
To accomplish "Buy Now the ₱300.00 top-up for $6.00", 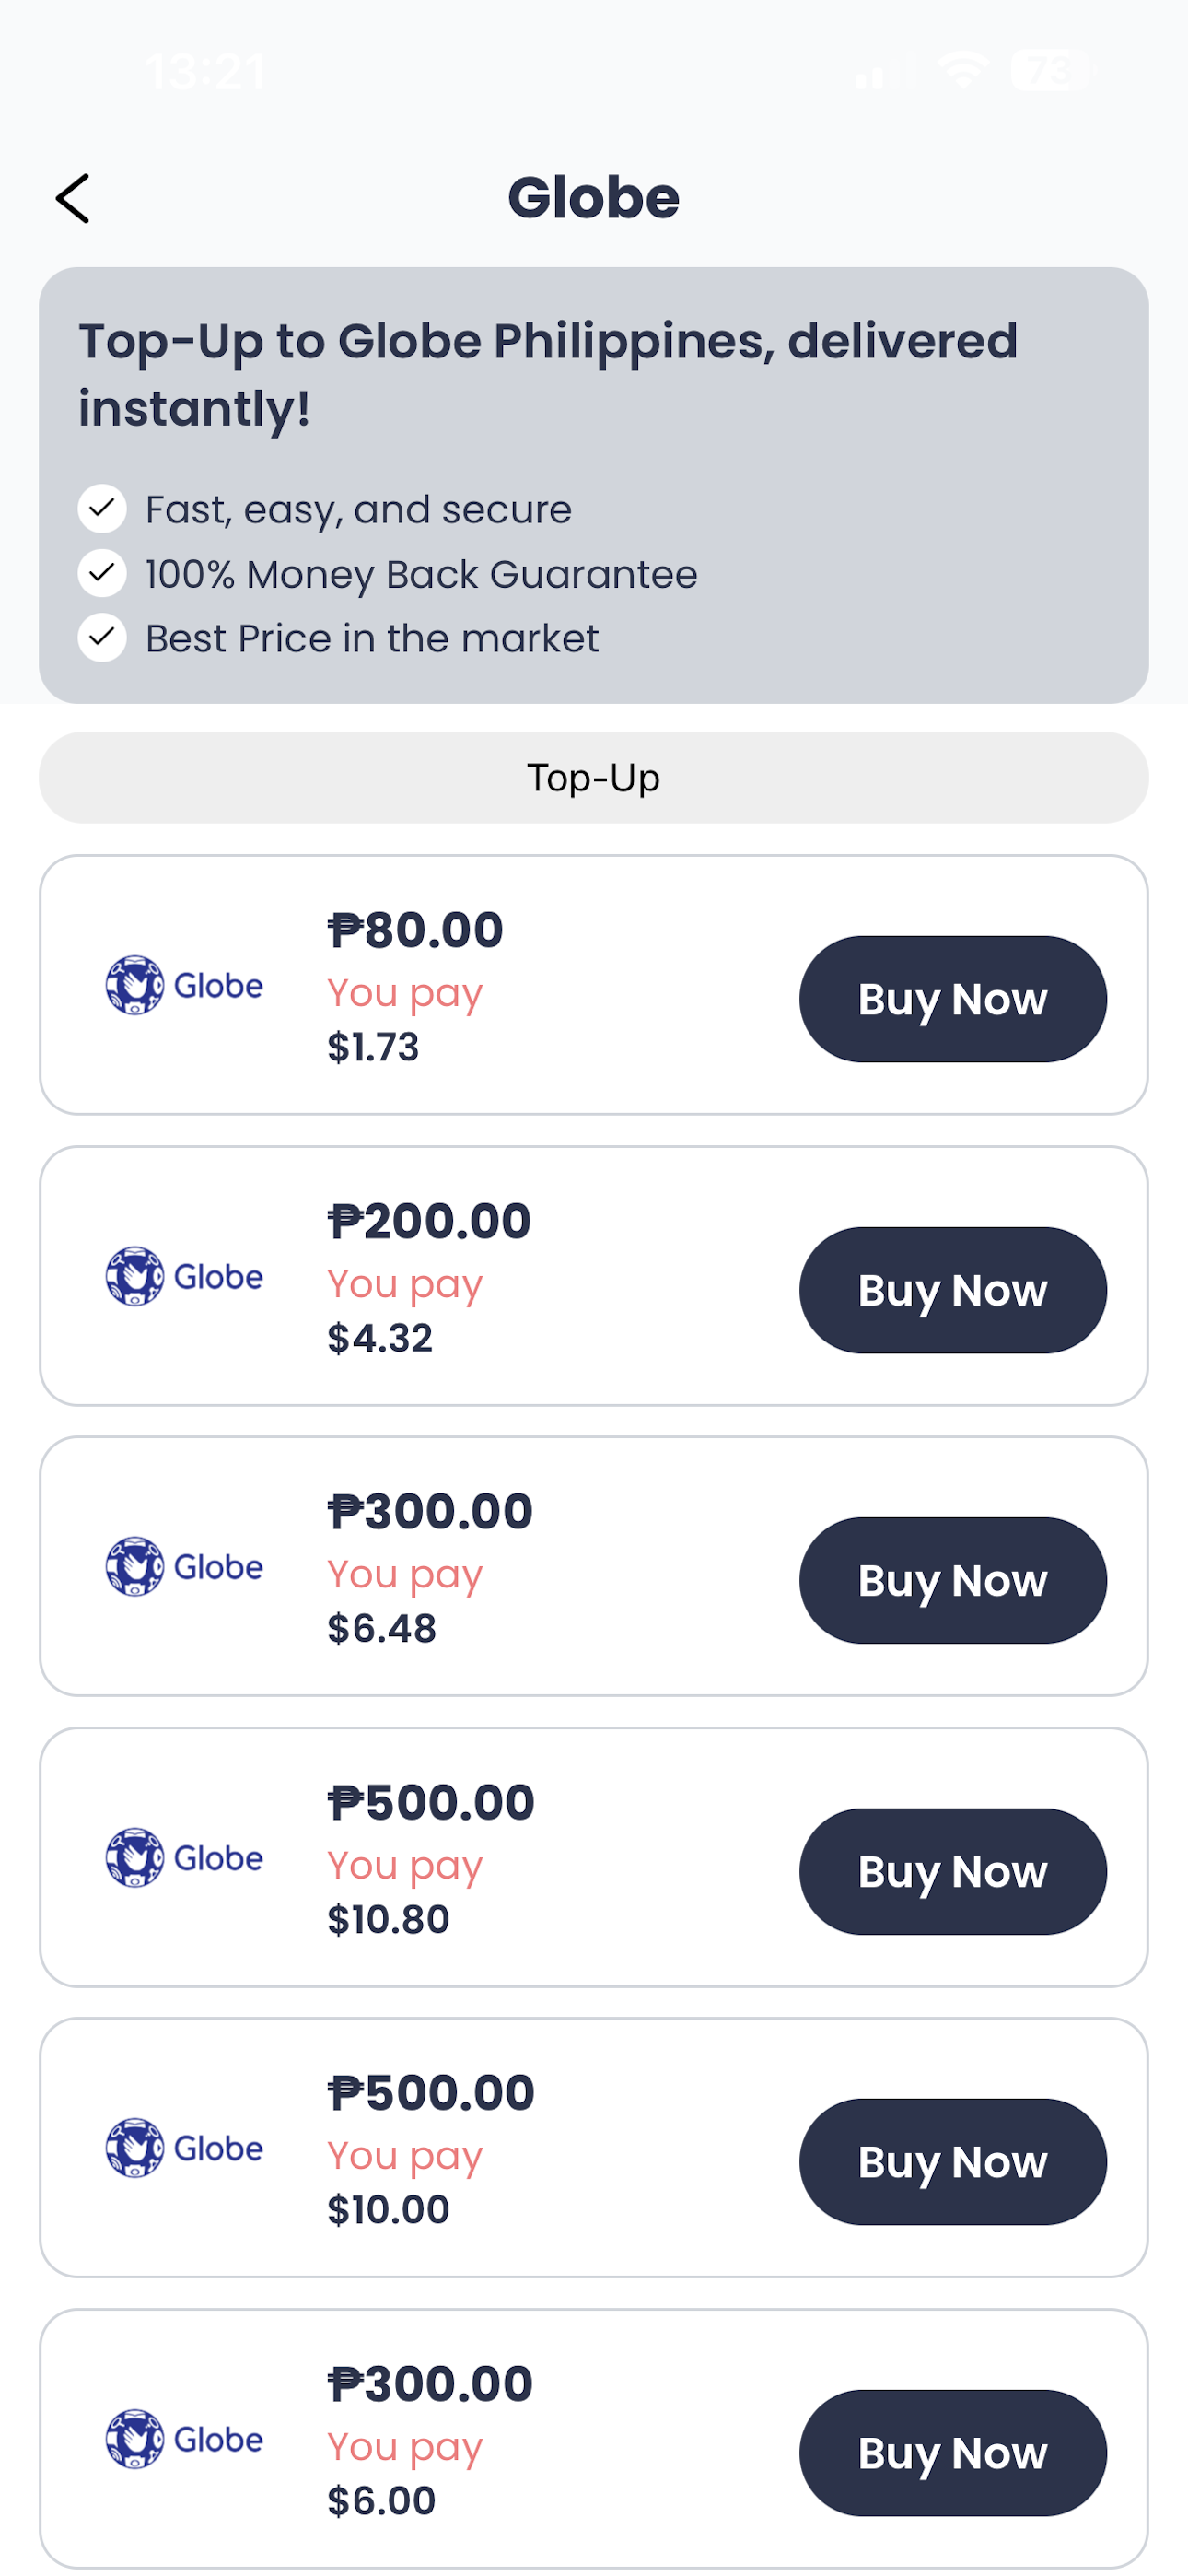I will pos(953,2452).
